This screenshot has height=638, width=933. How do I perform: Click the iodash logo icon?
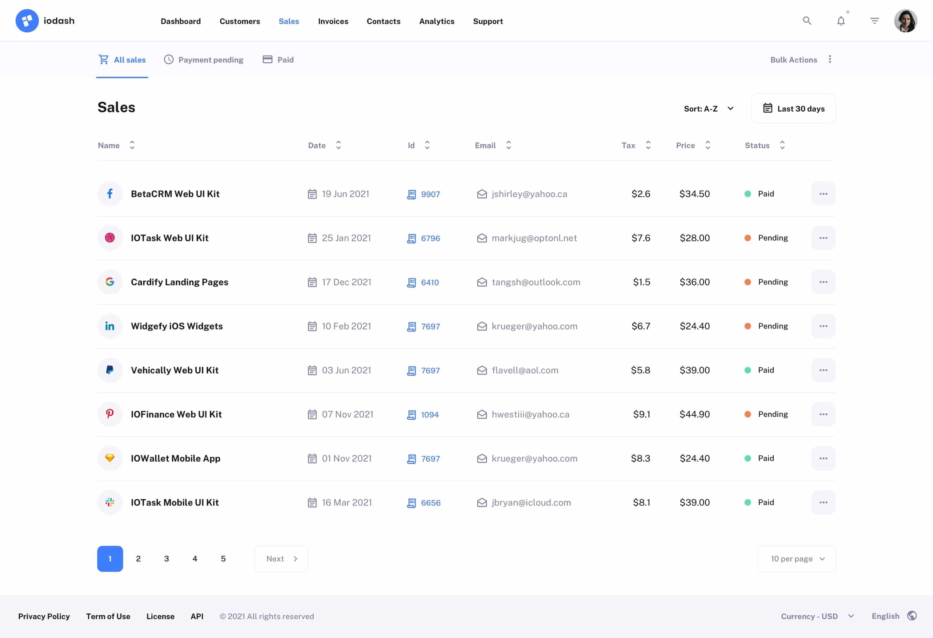(x=27, y=20)
